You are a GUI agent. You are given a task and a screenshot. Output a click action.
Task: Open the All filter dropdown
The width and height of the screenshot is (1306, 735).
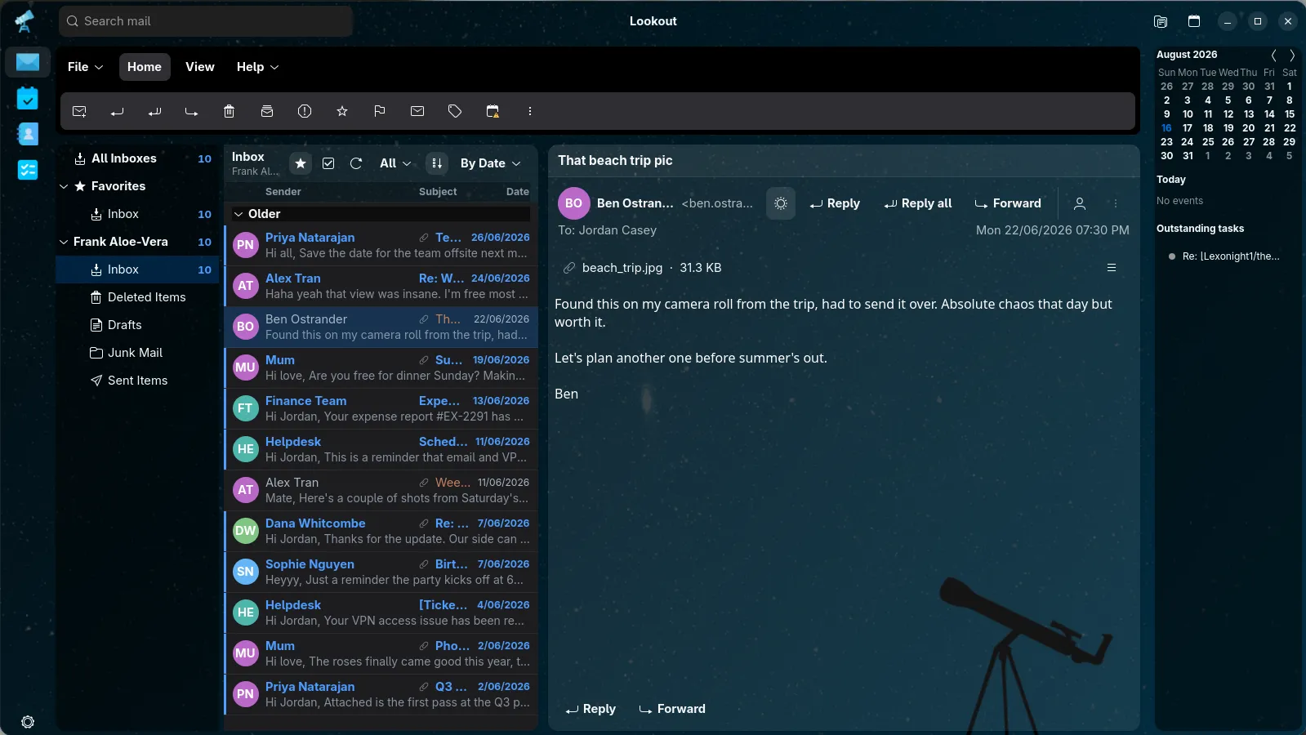point(395,163)
